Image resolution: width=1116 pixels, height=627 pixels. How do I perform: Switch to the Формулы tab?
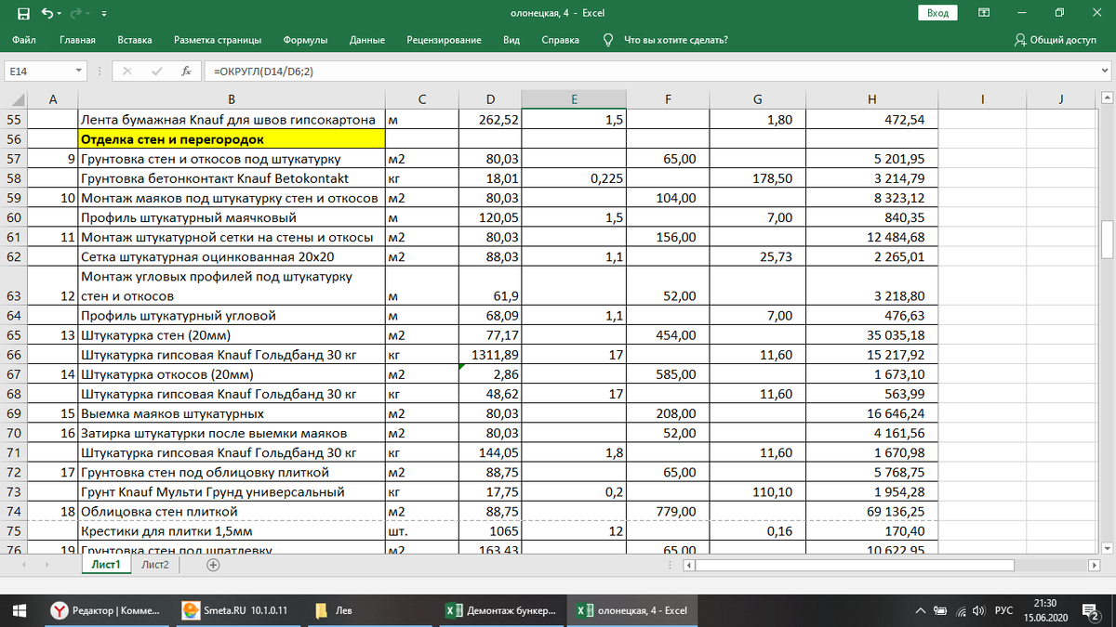point(305,40)
